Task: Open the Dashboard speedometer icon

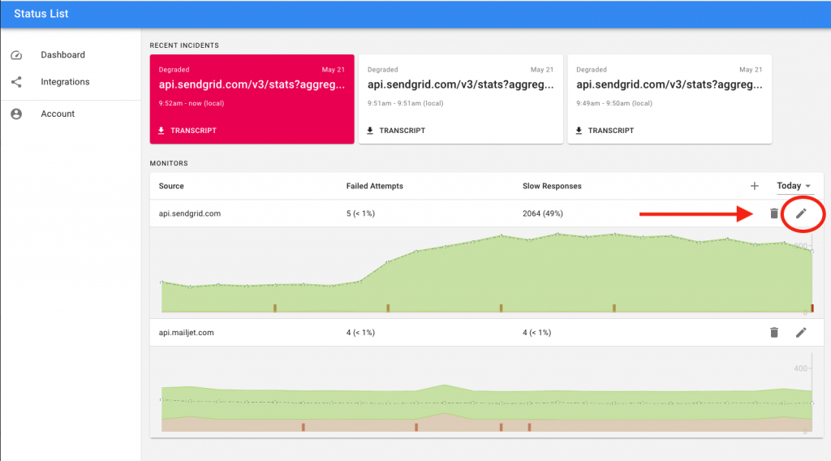Action: point(16,55)
